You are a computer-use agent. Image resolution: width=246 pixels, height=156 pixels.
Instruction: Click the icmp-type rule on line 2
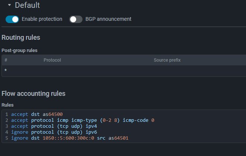pyautogui.click(x=82, y=120)
